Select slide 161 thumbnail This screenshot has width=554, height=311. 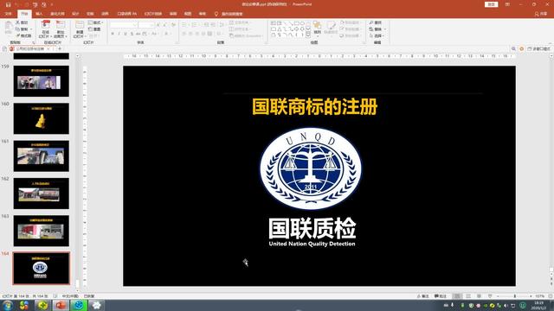click(42, 156)
